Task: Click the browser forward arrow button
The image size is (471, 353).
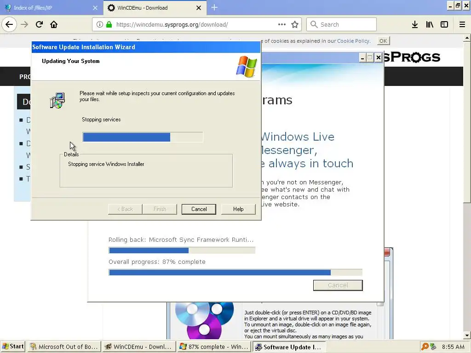Action: (x=24, y=24)
